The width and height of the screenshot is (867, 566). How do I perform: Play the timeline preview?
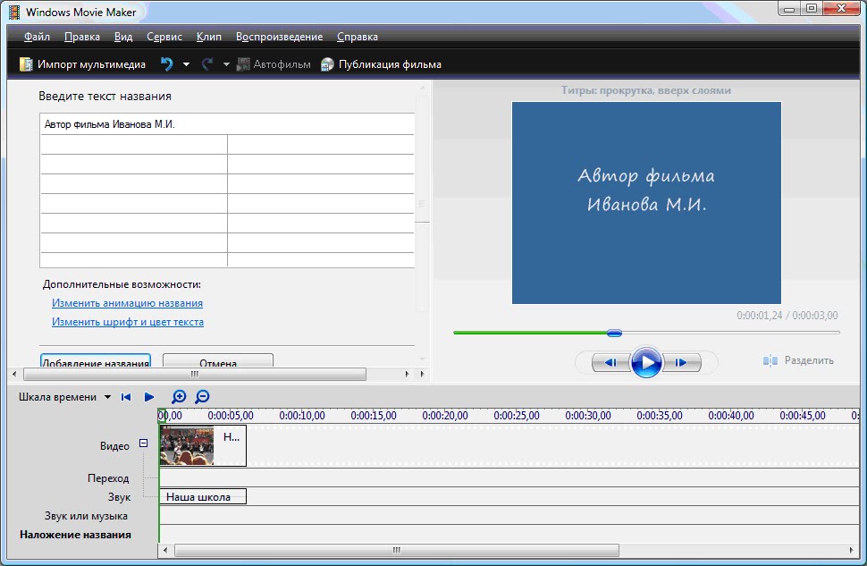[x=149, y=396]
